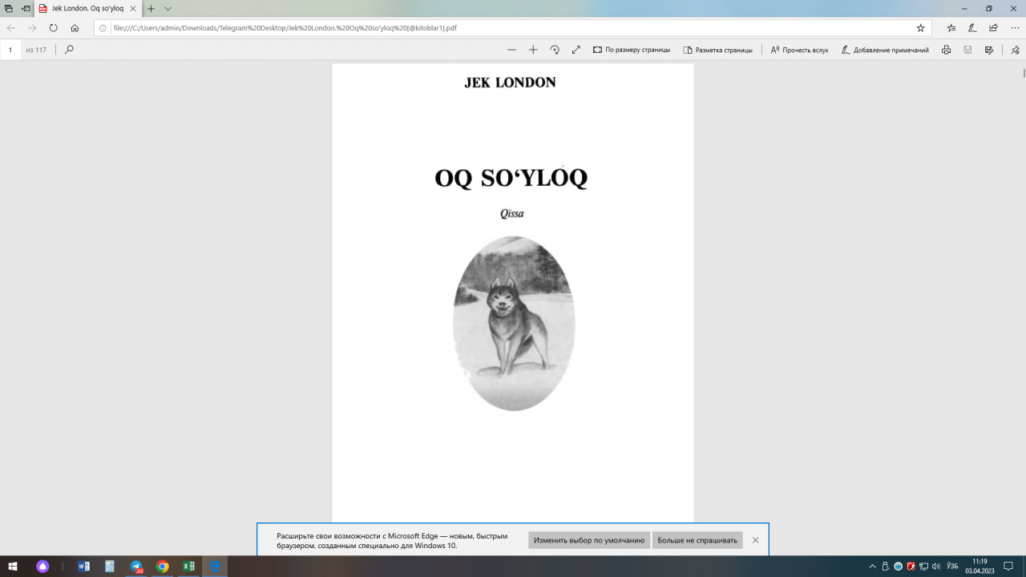Click Добавление примечаний annotation tool
The height and width of the screenshot is (577, 1026).
885,50
